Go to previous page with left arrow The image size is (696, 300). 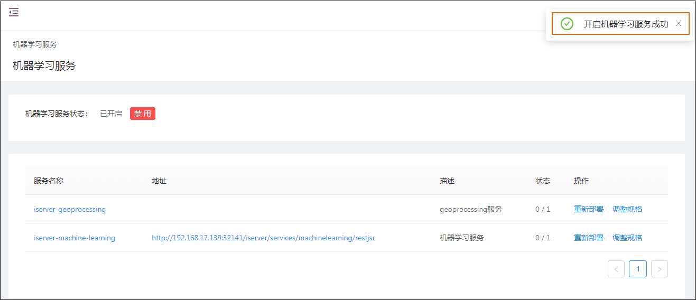pos(616,269)
